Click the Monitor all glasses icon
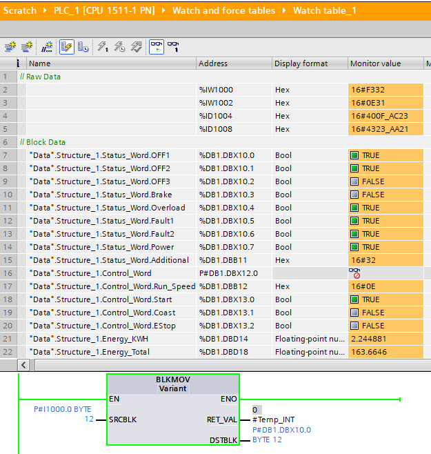Viewport: 431px width, 454px height. coord(157,47)
